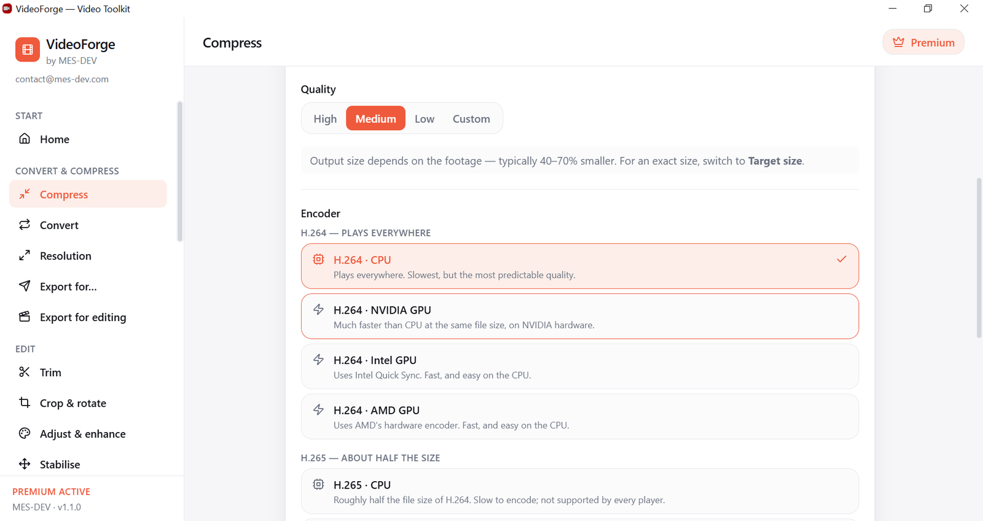Click the 'Encoder' section heading

coord(321,214)
